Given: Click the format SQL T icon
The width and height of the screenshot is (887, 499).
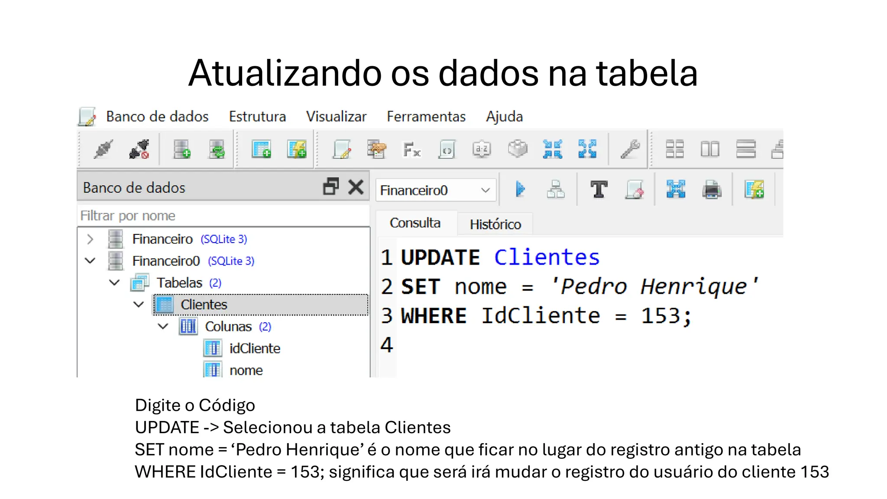Looking at the screenshot, I should coord(599,190).
